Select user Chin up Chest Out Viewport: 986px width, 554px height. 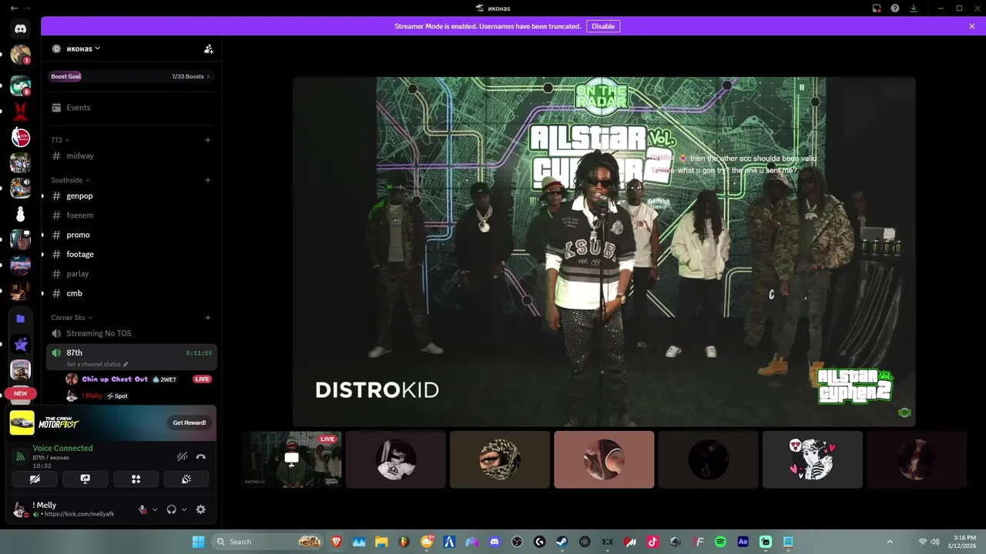115,379
